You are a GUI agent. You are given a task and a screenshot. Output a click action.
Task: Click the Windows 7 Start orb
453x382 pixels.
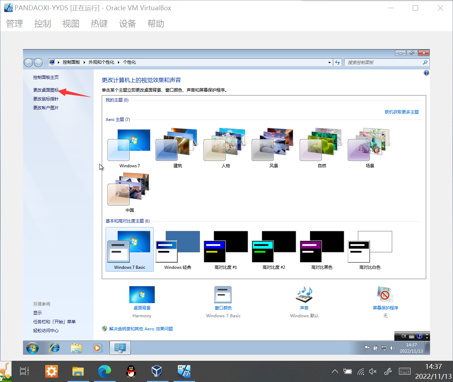click(x=33, y=348)
